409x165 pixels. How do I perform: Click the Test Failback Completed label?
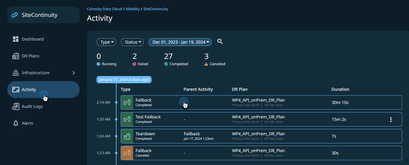pyautogui.click(x=144, y=122)
